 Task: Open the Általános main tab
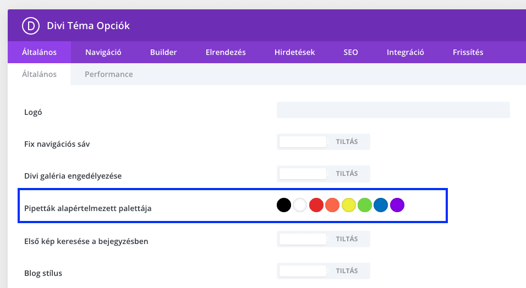[x=39, y=52]
